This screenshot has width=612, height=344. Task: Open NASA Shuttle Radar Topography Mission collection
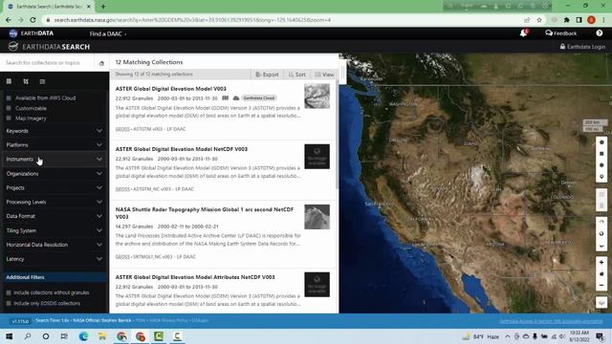[205, 213]
